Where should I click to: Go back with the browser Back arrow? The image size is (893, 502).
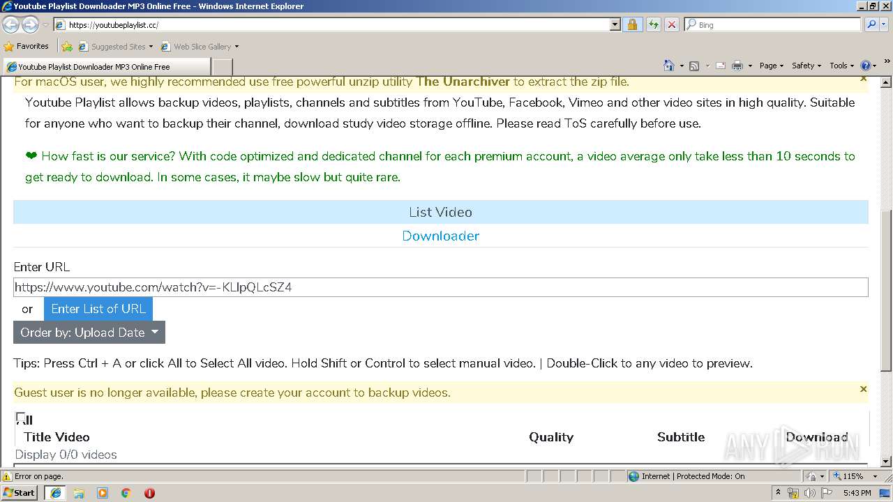tap(10, 24)
